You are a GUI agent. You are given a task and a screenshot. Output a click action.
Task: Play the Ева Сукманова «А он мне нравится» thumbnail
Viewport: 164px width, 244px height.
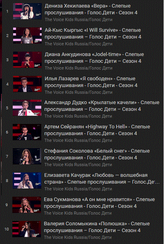(27, 205)
